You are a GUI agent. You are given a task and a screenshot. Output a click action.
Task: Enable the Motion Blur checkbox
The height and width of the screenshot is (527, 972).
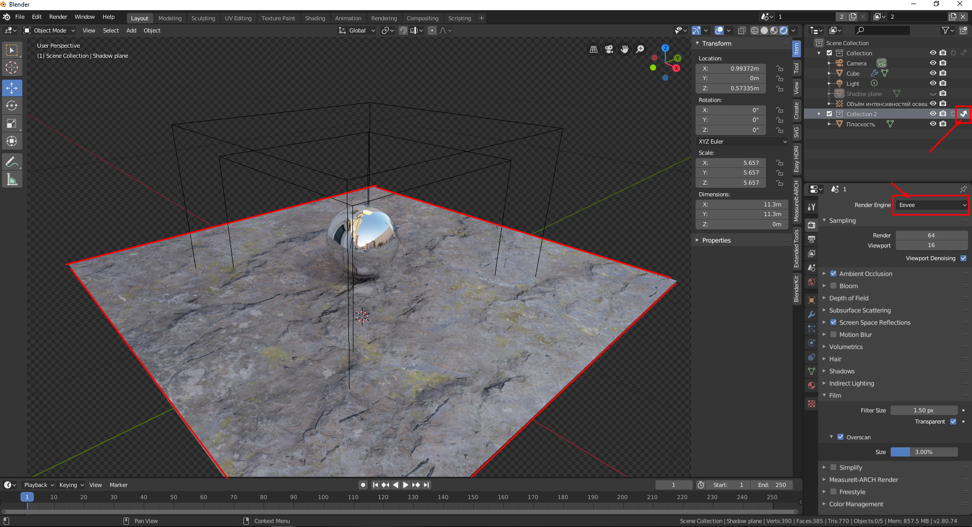point(833,335)
